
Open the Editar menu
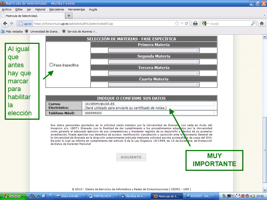pyautogui.click(x=19, y=9)
